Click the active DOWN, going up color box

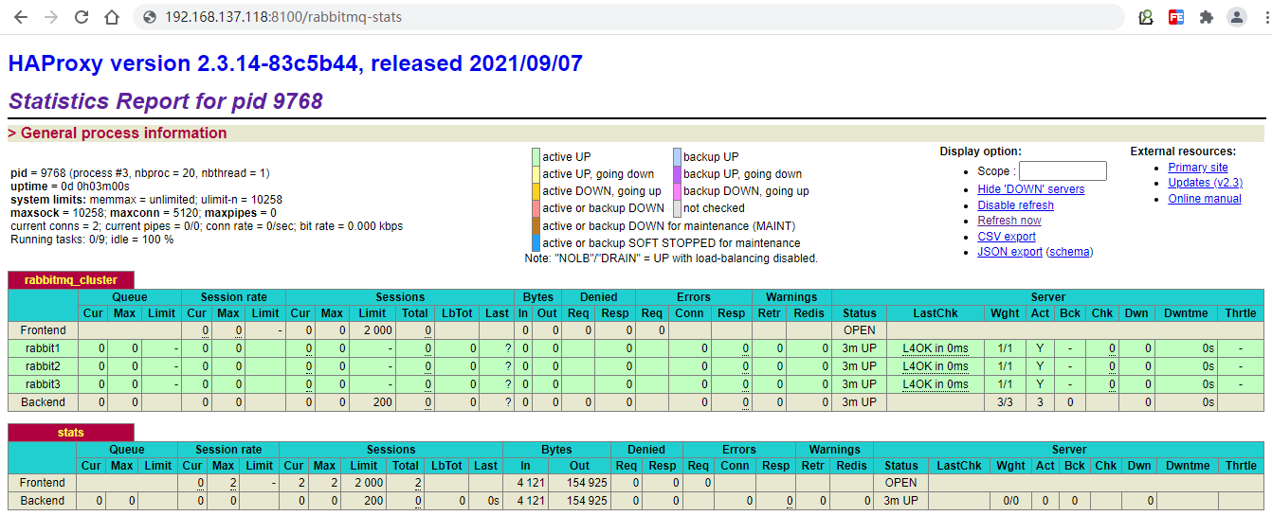536,191
